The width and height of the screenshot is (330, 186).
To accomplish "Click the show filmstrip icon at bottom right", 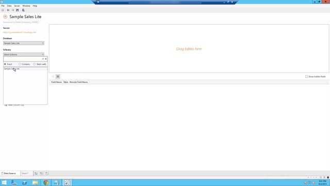I will [x=324, y=178].
